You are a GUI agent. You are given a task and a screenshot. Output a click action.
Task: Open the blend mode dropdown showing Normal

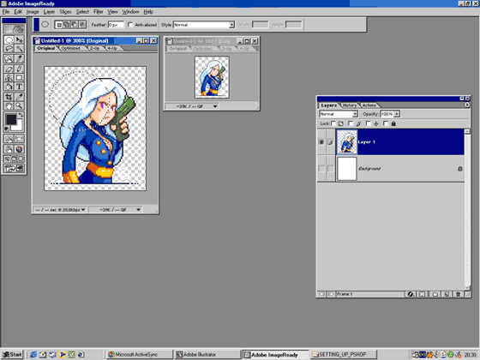[355, 114]
